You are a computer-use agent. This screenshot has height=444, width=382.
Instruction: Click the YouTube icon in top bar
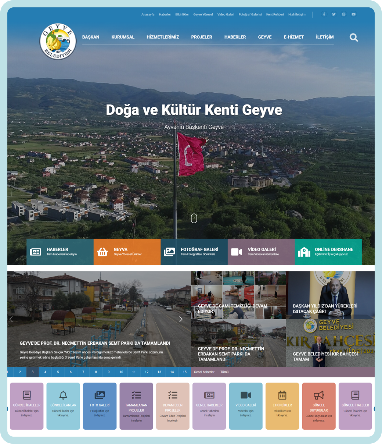click(x=353, y=14)
